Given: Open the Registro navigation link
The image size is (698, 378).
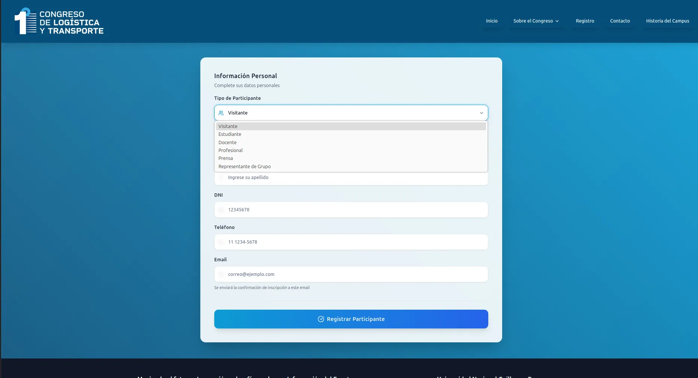Looking at the screenshot, I should pyautogui.click(x=585, y=21).
